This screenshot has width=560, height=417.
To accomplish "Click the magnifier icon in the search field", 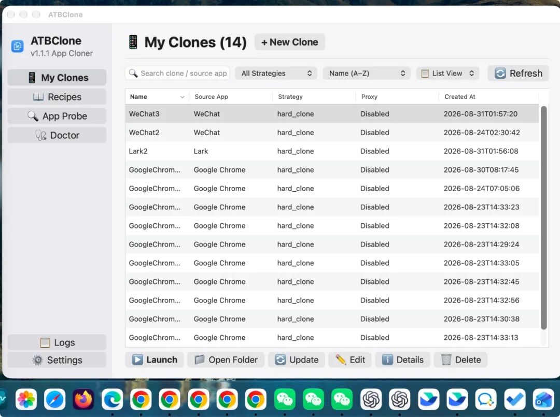I will [133, 73].
